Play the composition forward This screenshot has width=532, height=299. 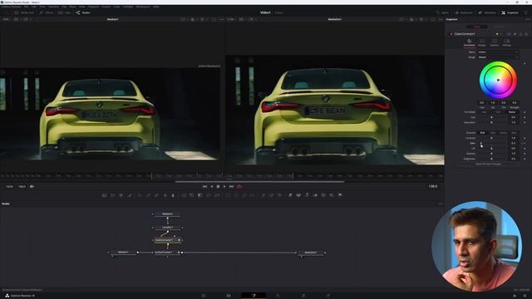224,186
